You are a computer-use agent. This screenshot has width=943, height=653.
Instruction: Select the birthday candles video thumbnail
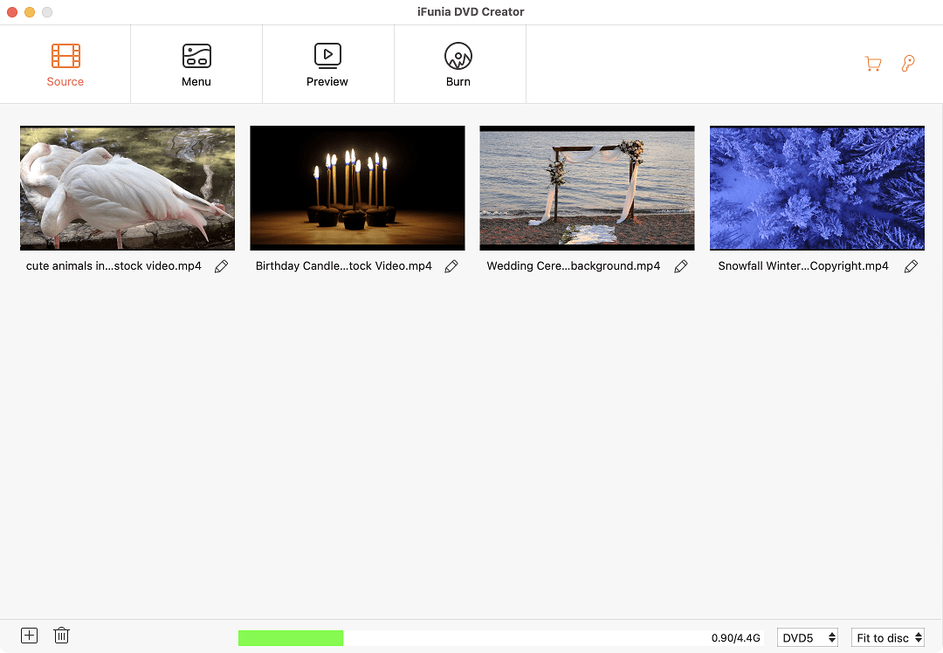[x=357, y=188]
